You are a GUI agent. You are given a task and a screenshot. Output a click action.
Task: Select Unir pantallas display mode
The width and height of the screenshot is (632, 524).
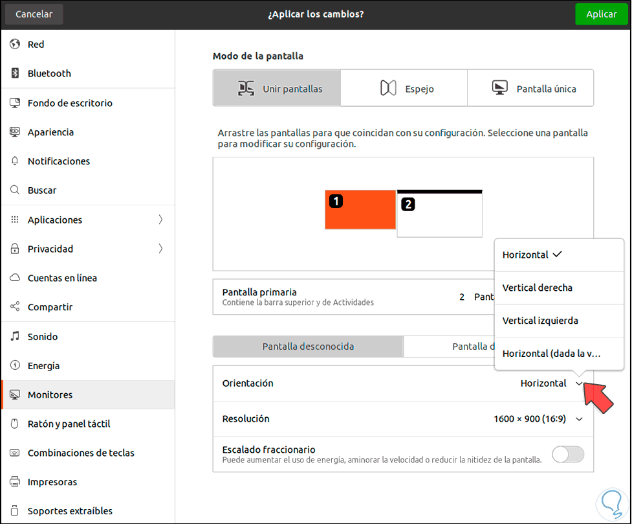pos(277,89)
